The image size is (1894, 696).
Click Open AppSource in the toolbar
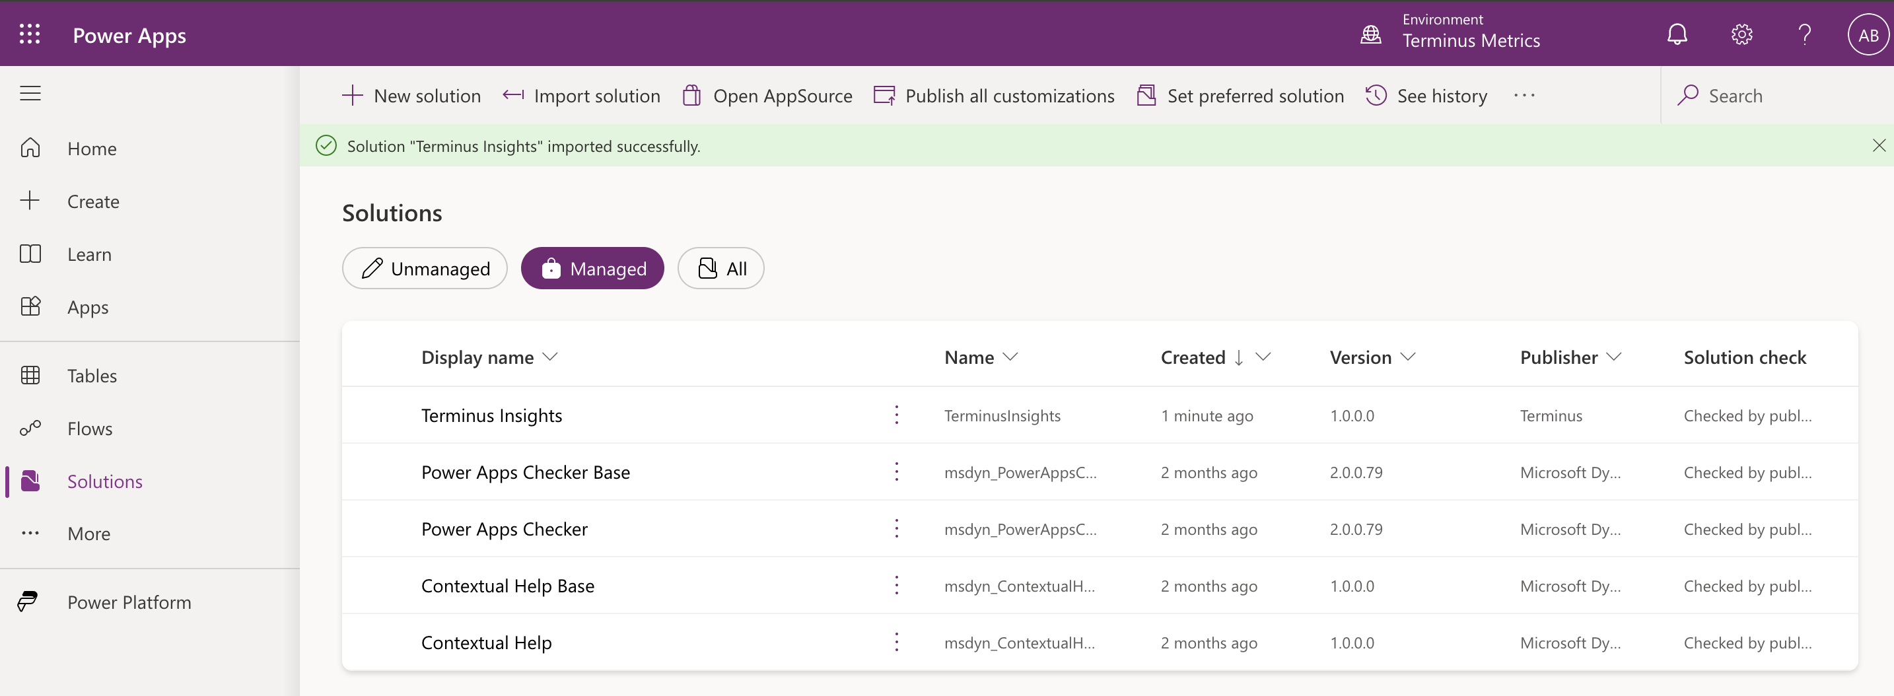pos(767,96)
